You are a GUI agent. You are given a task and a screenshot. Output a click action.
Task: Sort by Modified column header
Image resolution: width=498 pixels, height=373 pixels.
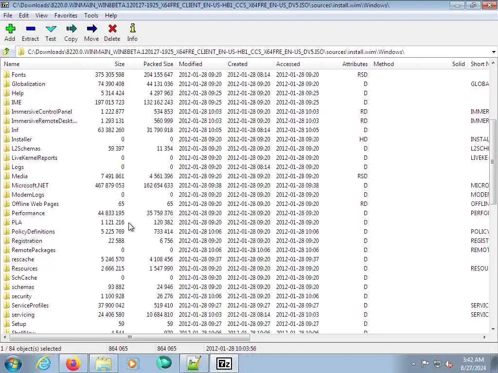click(201, 64)
